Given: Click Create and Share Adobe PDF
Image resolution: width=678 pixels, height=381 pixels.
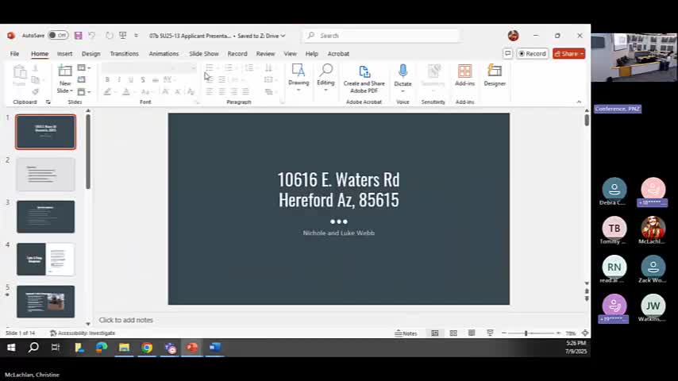Looking at the screenshot, I should coord(364,79).
